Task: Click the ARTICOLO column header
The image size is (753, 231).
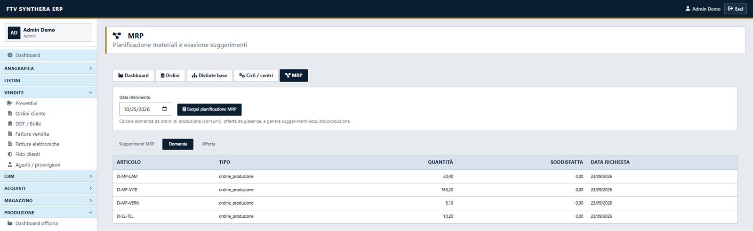Action: tap(129, 162)
